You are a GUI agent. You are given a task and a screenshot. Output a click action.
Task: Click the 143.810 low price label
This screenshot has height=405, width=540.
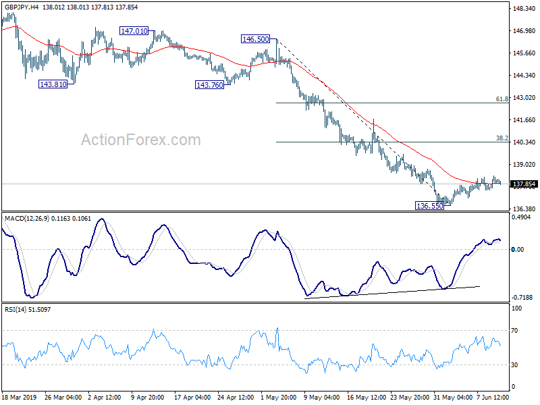pos(53,84)
